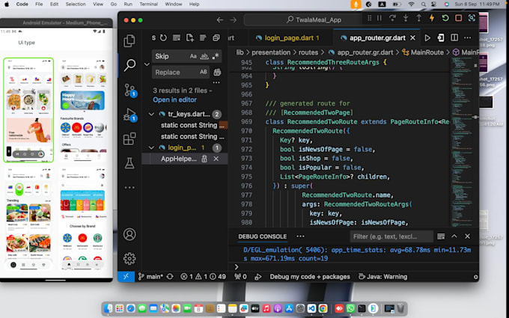This screenshot has height=318, width=509.
Task: Refresh the search results
Action: coord(163,38)
